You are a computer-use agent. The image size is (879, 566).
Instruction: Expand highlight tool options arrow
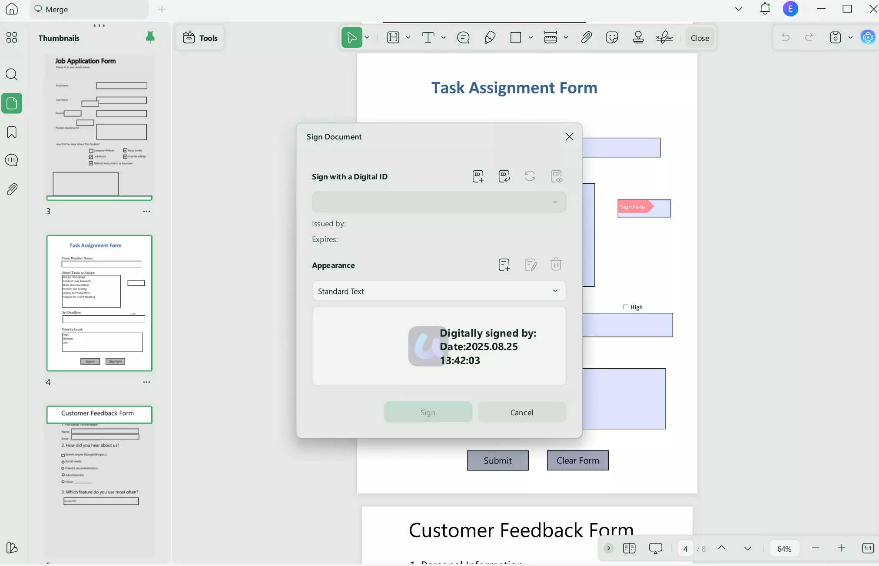click(x=408, y=38)
